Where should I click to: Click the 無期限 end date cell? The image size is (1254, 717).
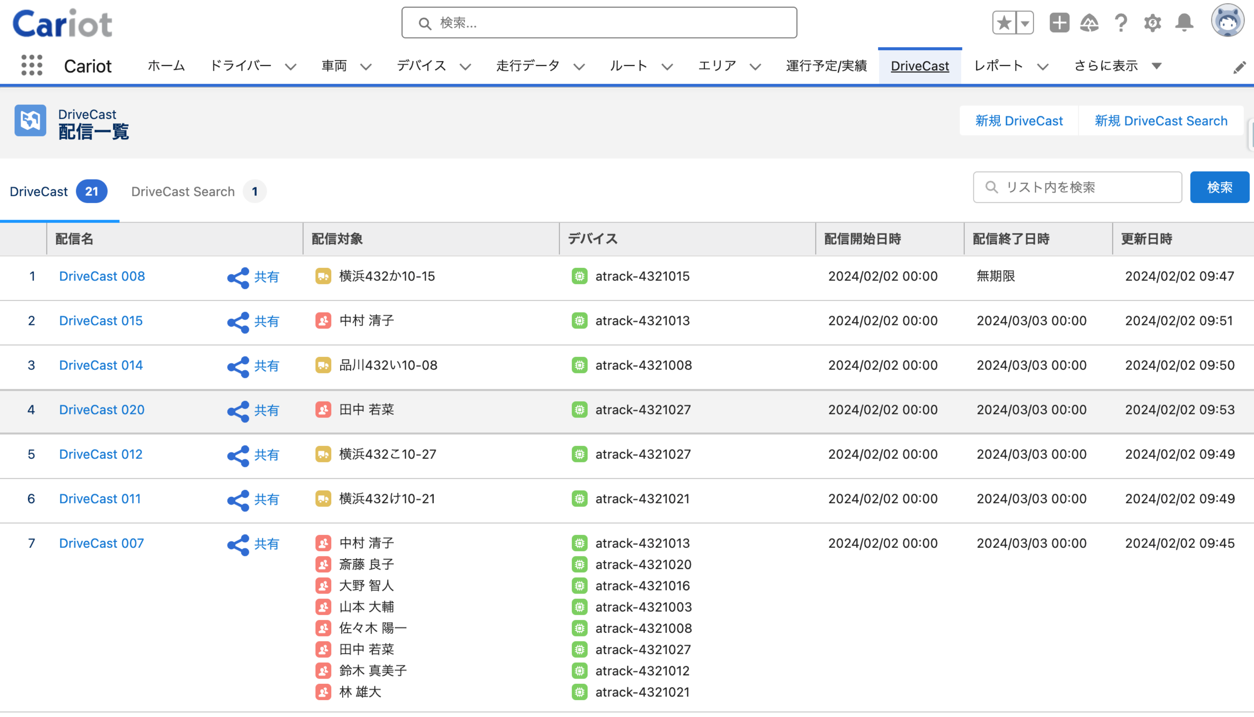pos(996,276)
